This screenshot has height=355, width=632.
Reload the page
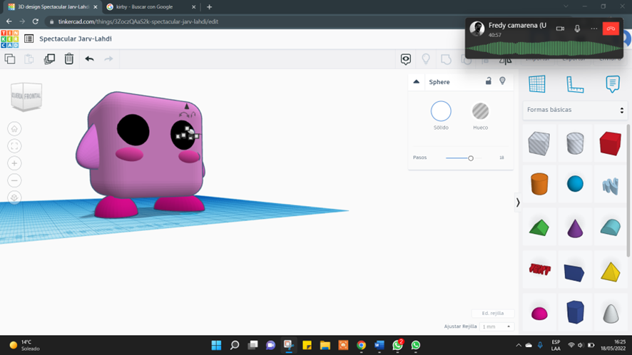point(36,21)
